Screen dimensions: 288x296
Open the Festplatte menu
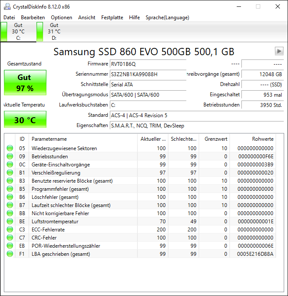(112, 18)
